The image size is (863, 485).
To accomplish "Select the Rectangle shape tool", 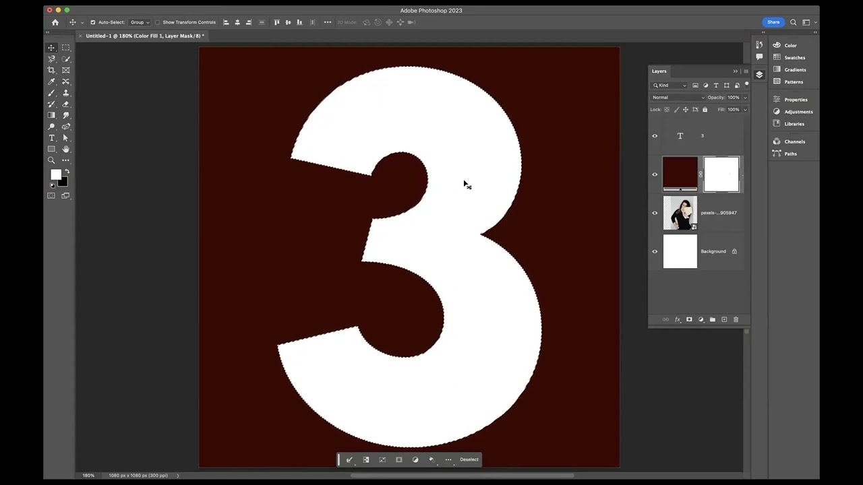I will (x=51, y=149).
